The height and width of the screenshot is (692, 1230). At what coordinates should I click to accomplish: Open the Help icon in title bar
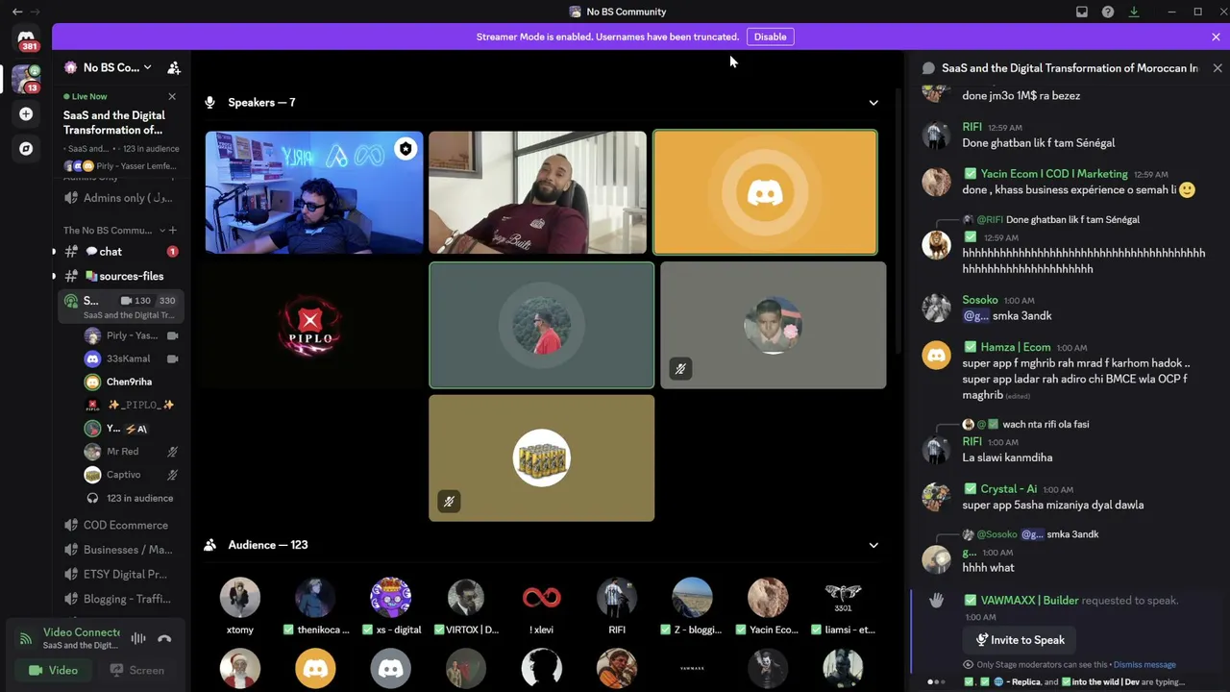coord(1108,12)
